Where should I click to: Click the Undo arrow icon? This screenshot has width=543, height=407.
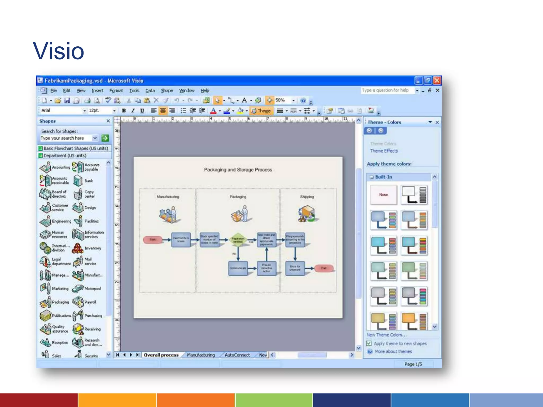point(177,100)
